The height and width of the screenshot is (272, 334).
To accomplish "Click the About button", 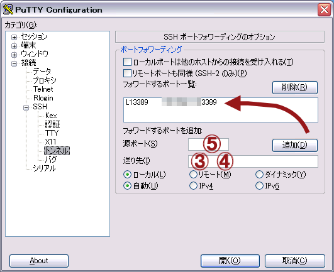I will coord(39,261).
